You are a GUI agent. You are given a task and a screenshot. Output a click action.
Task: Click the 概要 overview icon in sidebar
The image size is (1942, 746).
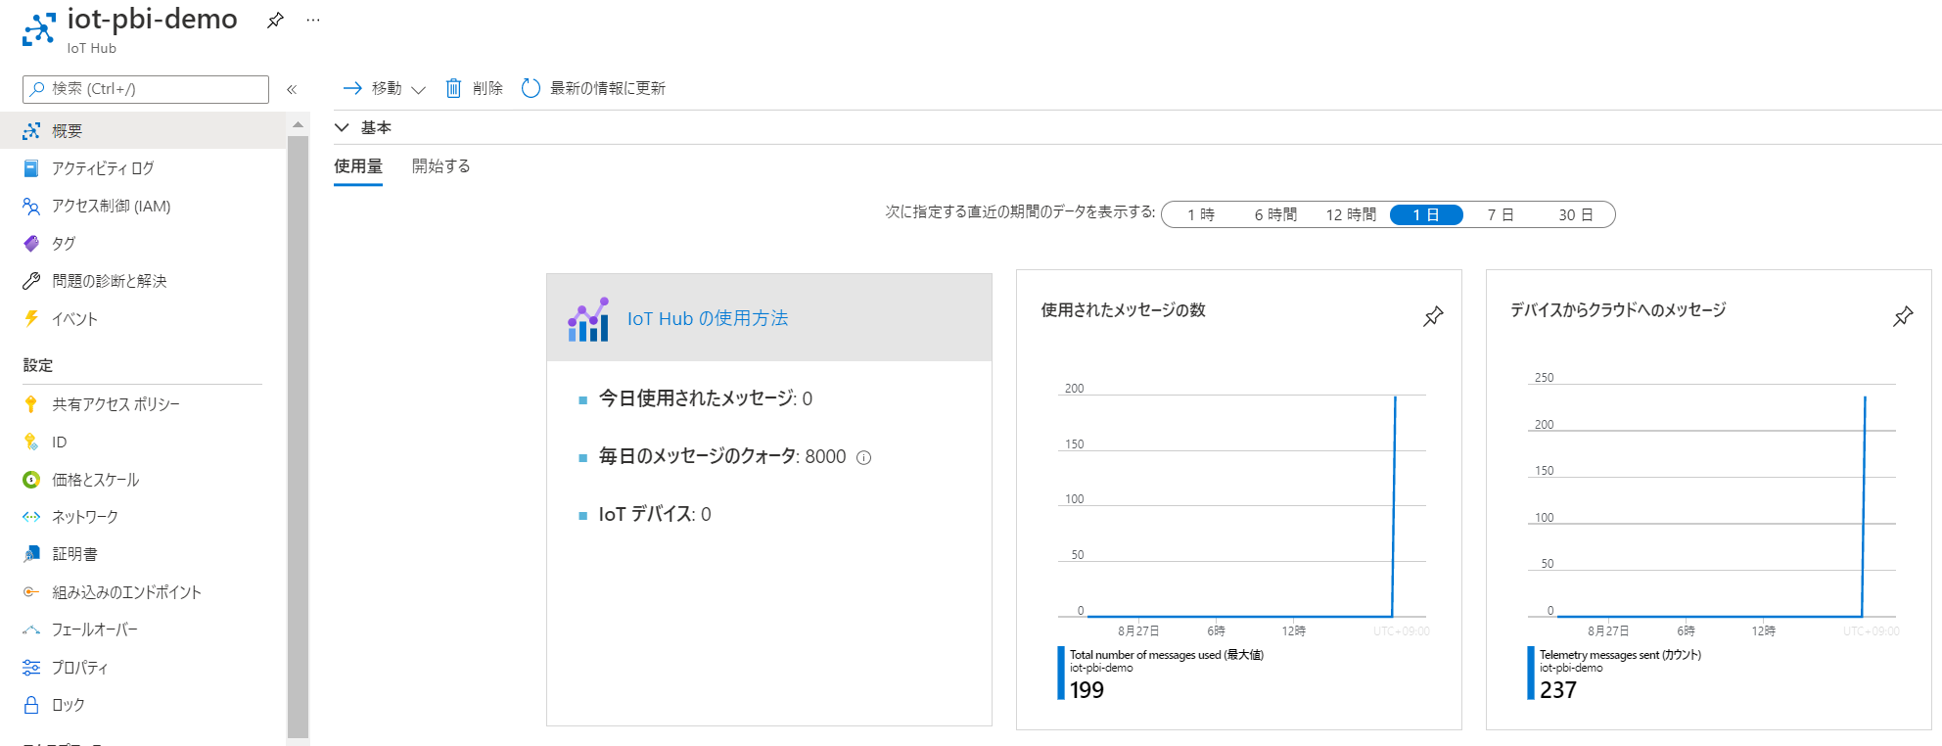click(31, 130)
